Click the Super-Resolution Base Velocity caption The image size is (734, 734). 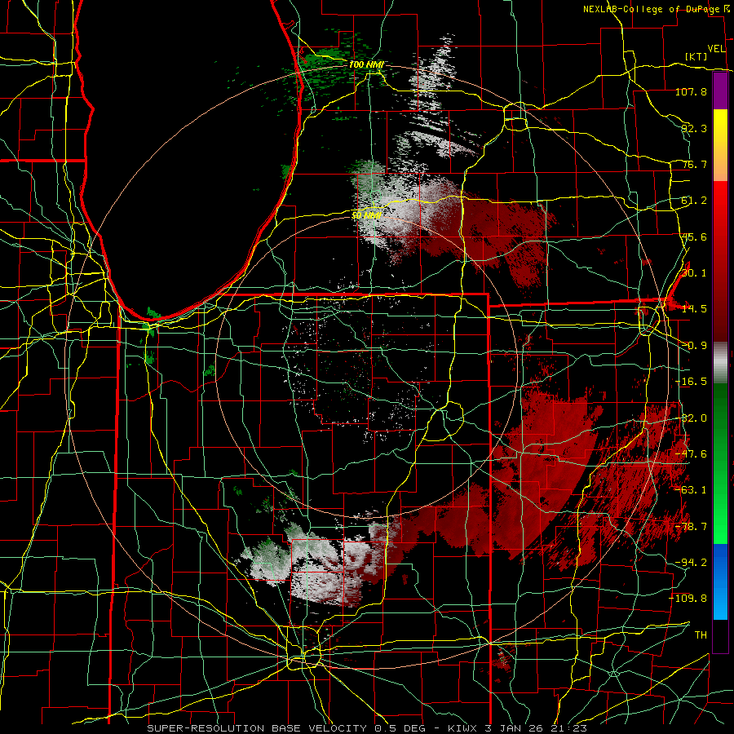tap(367, 728)
